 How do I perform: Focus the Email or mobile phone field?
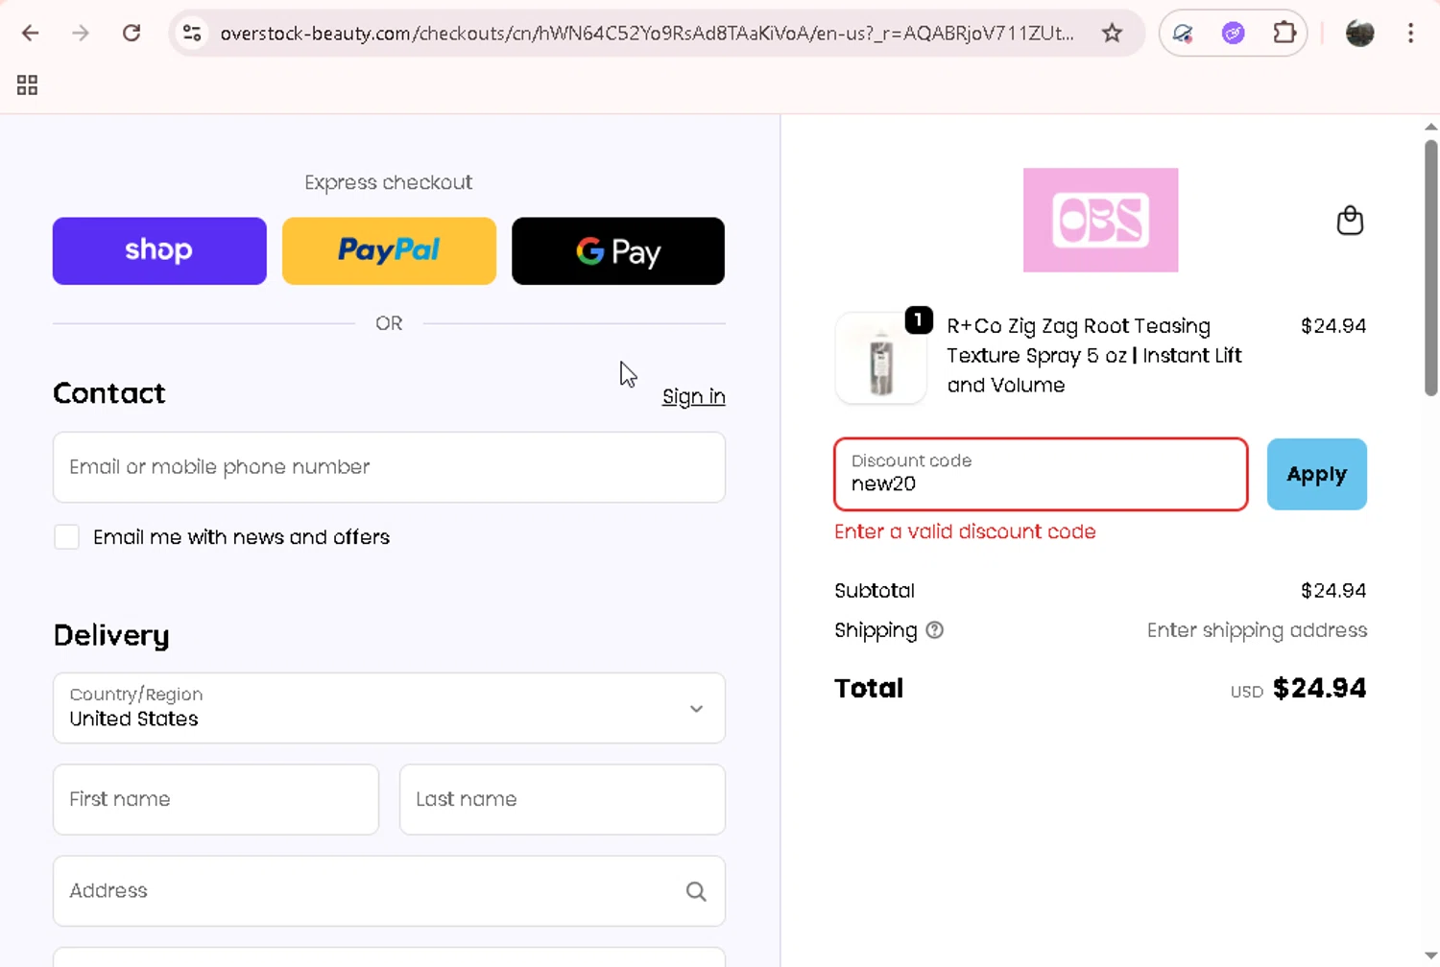pyautogui.click(x=389, y=467)
